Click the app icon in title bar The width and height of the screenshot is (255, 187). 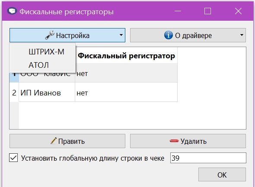12,11
